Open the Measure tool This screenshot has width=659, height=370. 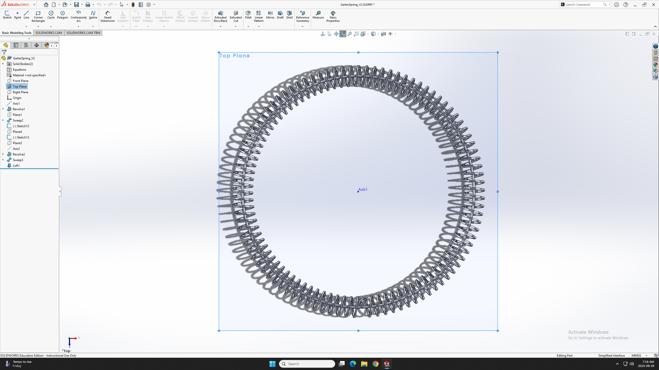(318, 15)
